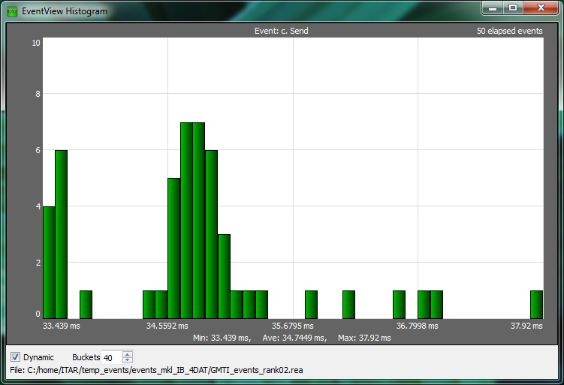The height and width of the screenshot is (385, 564).
Task: Click the 36.7998 ms axis label
Action: pos(418,326)
